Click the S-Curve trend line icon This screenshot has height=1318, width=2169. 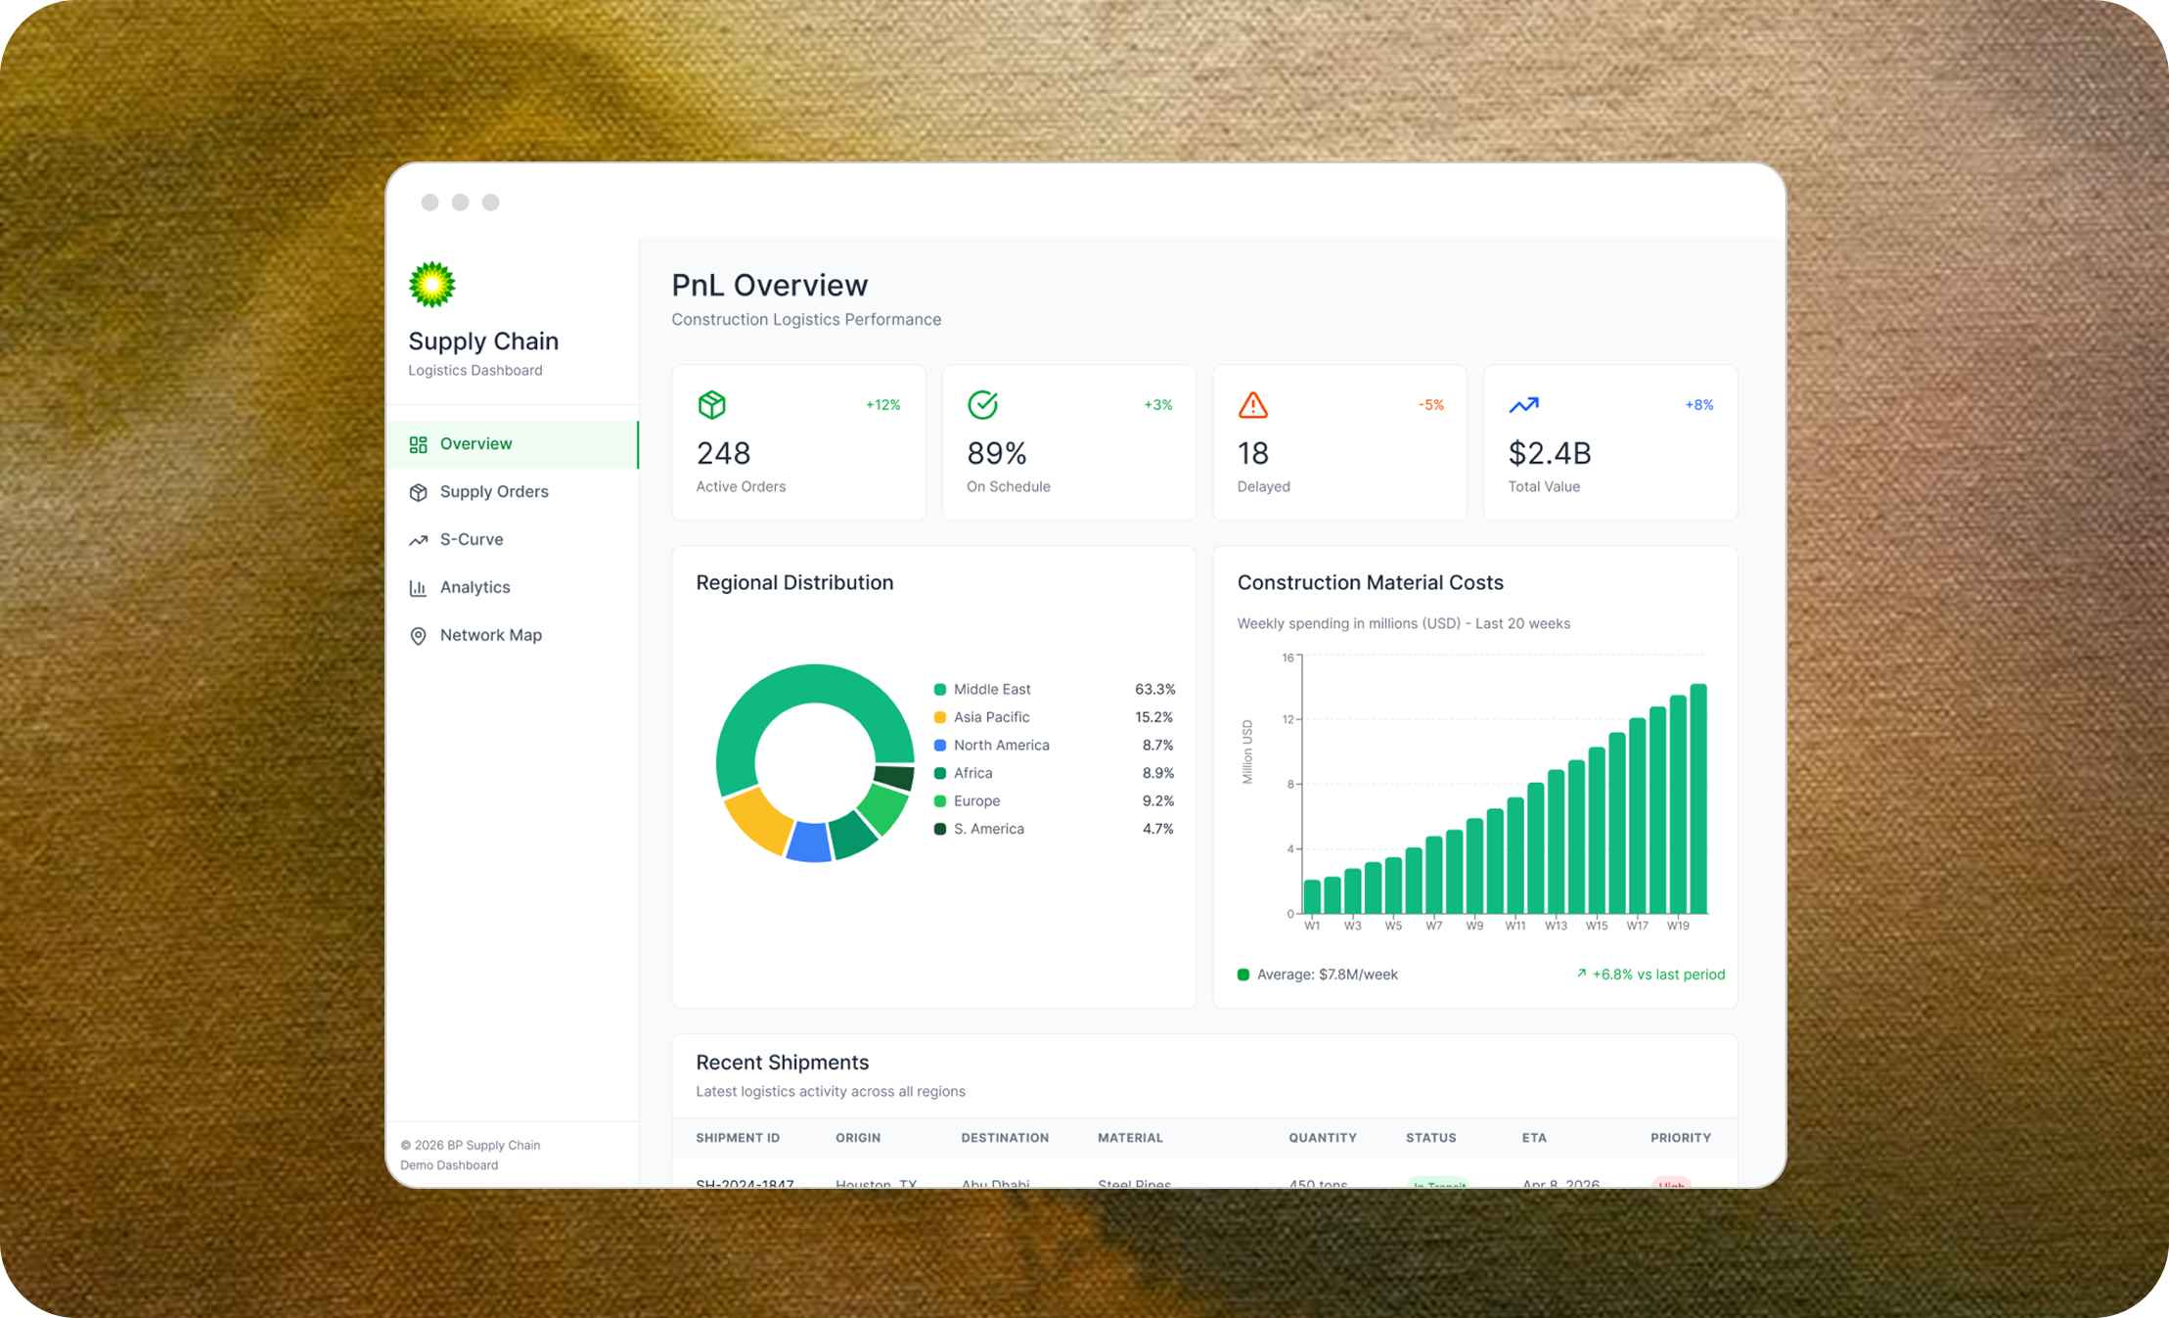click(x=419, y=540)
